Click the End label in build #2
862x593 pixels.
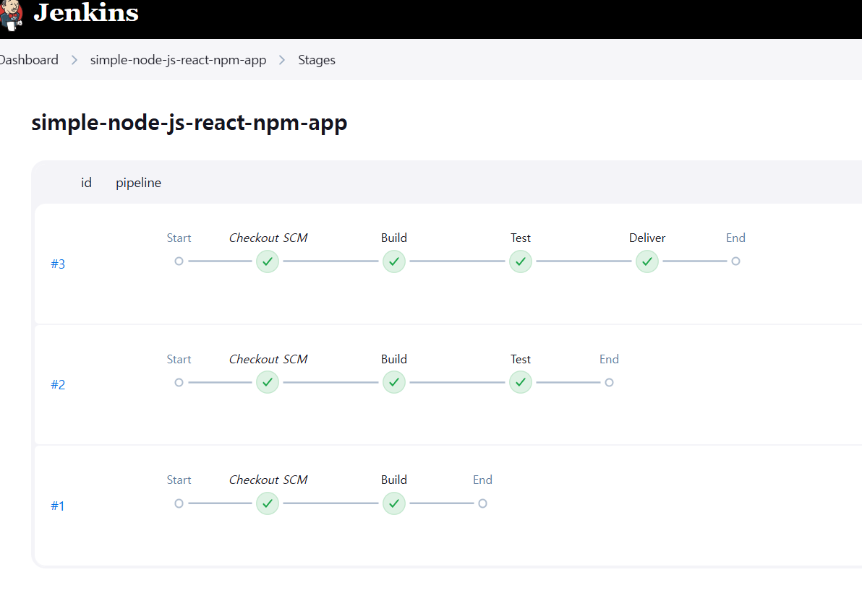pyautogui.click(x=609, y=359)
